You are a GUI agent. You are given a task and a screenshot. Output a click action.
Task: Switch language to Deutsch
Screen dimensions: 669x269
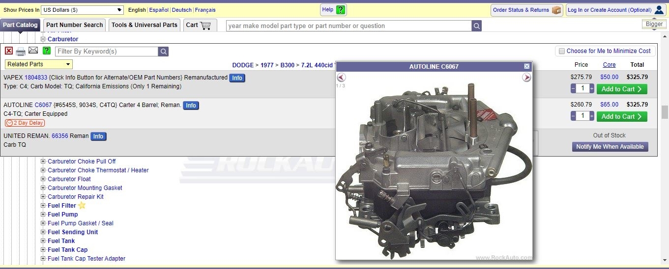[182, 10]
